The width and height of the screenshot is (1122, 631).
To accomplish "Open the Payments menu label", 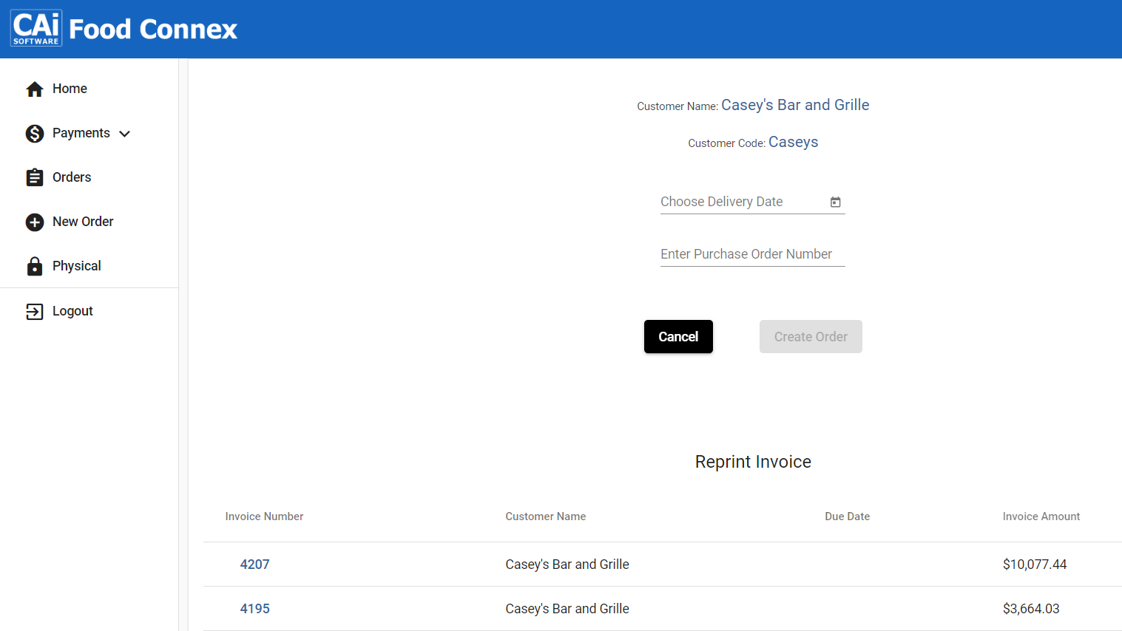I will 81,133.
